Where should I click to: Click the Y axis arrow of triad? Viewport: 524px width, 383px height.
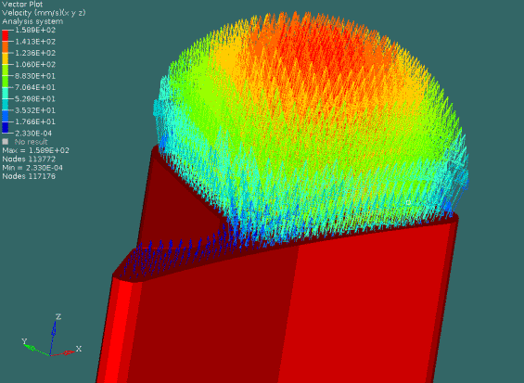pos(34,349)
